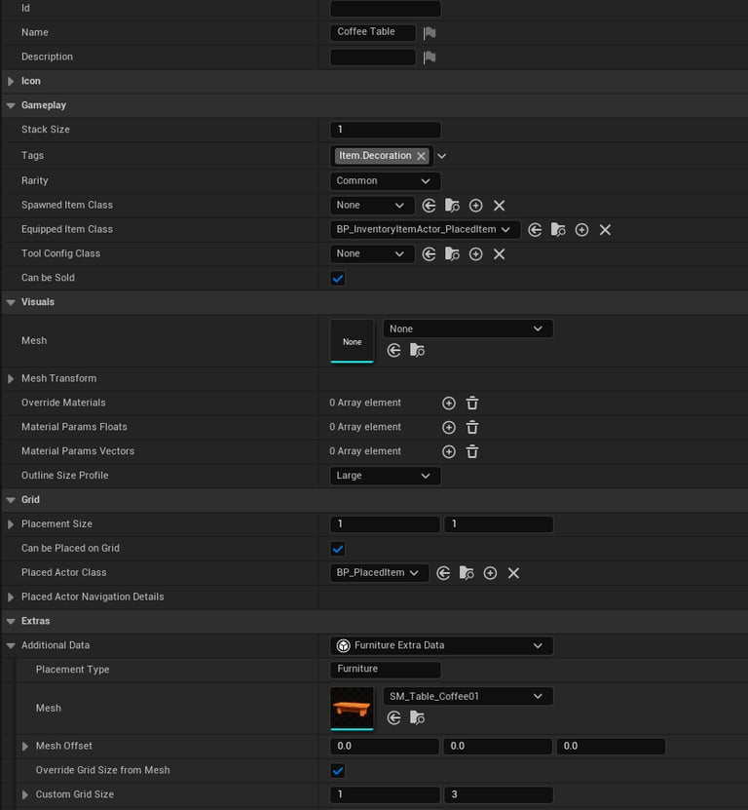Open the Rarity dropdown showing Common
748x810 pixels.
[385, 181]
